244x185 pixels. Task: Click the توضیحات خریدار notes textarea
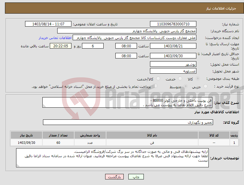112,158
